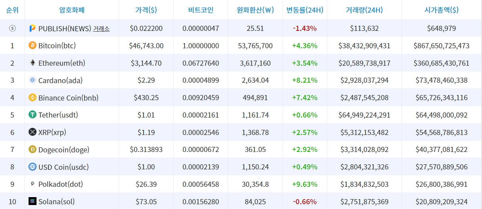
Task: Select Binance Coin price $430.25
Action: coord(146,97)
